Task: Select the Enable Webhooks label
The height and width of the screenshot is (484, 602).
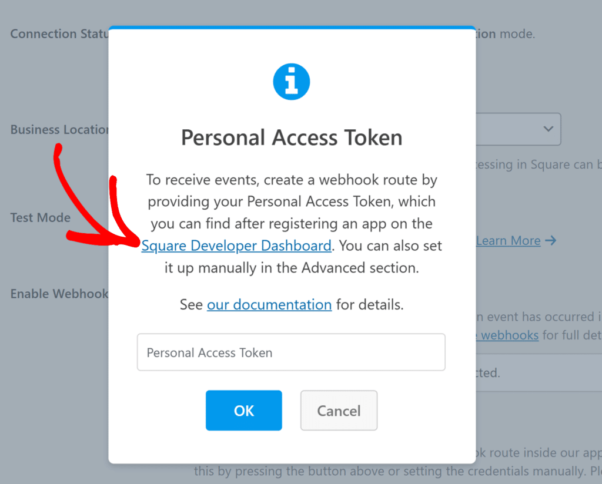Action: tap(59, 294)
